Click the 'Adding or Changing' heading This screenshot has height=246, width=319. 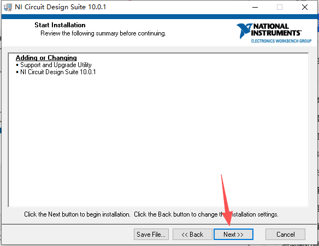(x=46, y=58)
